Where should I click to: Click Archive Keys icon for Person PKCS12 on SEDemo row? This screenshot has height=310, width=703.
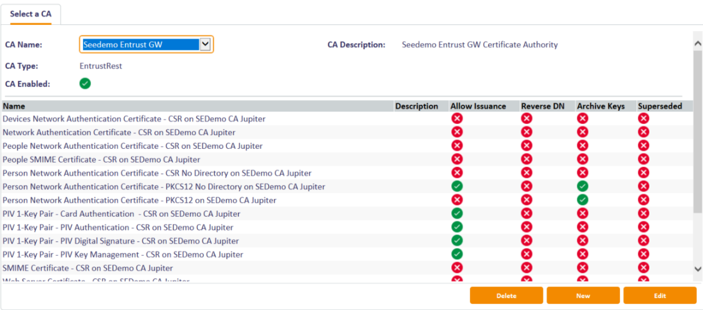pyautogui.click(x=582, y=200)
